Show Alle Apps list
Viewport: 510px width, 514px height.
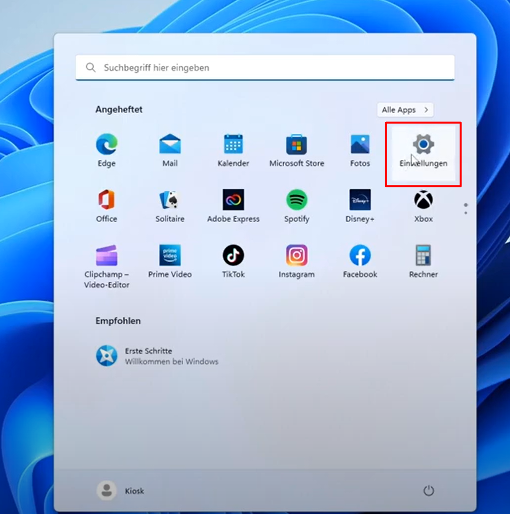pos(405,110)
